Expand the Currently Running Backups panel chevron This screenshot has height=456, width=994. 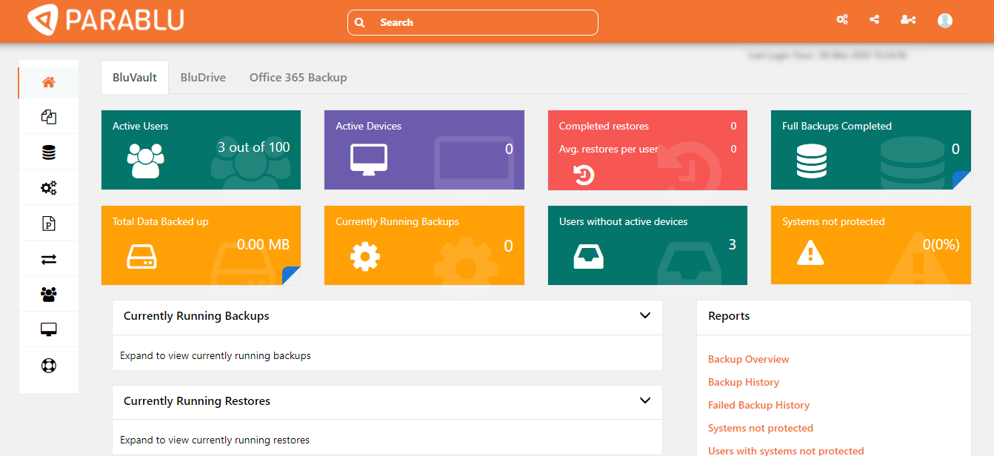pos(645,315)
